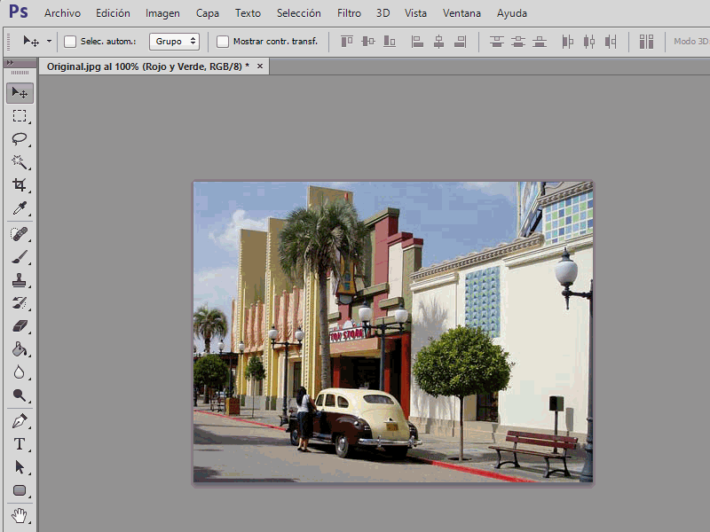The width and height of the screenshot is (710, 532).
Task: Open the Imagen menu
Action: click(x=162, y=13)
